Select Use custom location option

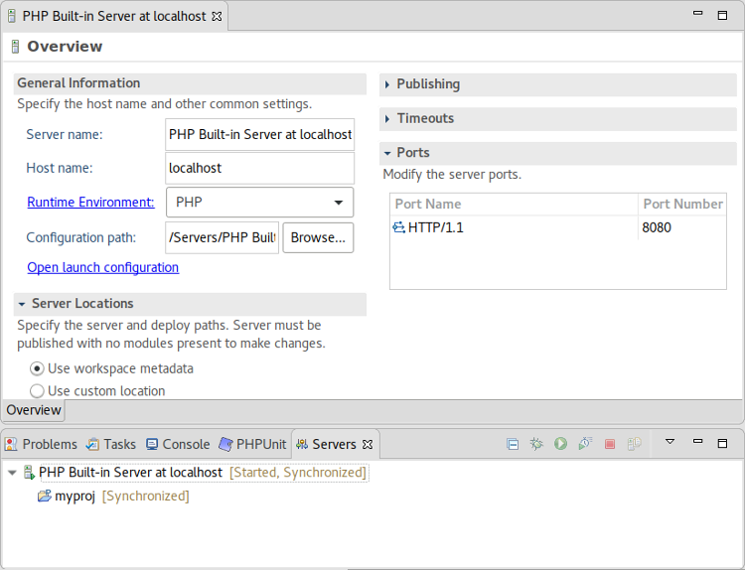coord(37,391)
